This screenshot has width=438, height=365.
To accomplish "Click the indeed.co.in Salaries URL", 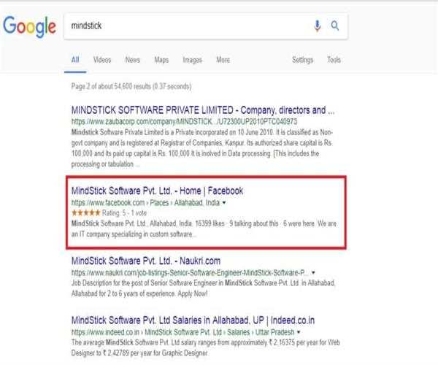I will click(x=182, y=332).
